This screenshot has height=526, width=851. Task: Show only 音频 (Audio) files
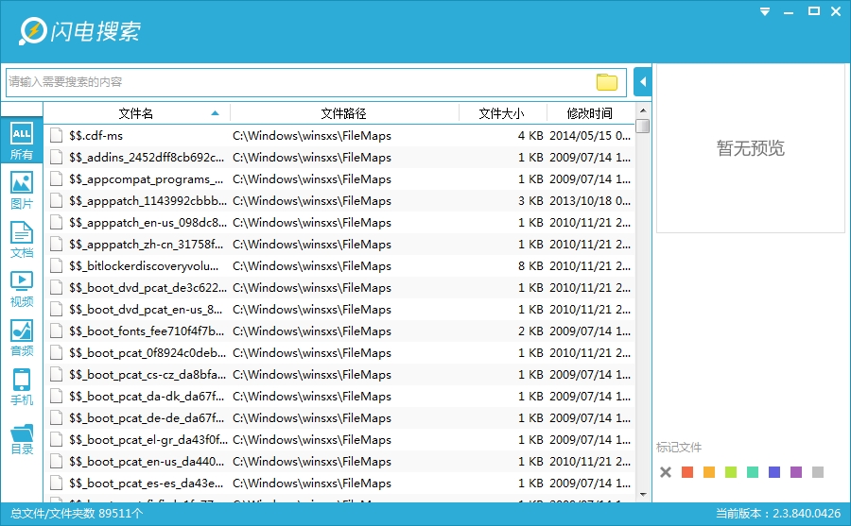[x=21, y=336]
